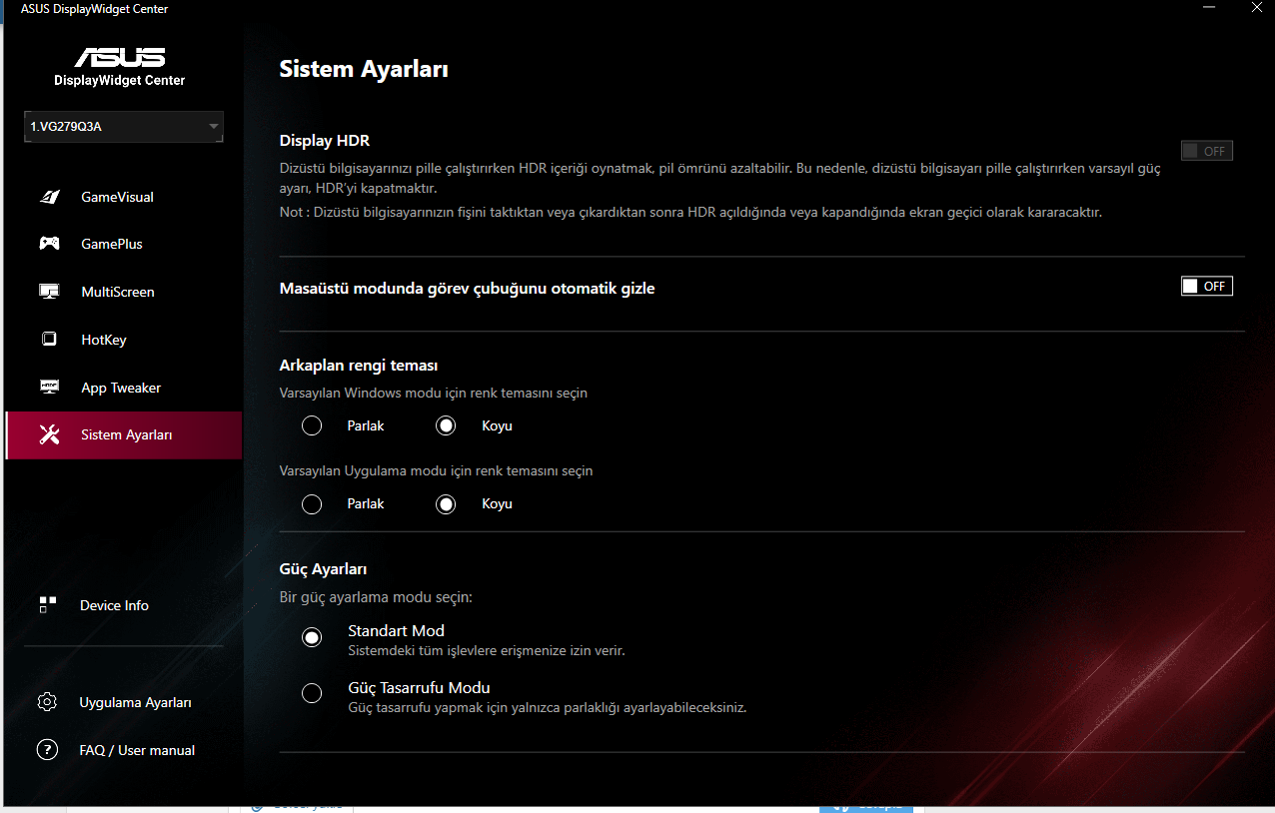Image resolution: width=1275 pixels, height=813 pixels.
Task: Click the ASUS logo in sidebar
Action: (x=119, y=57)
